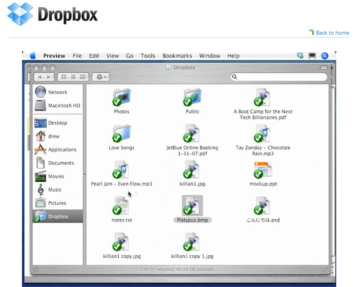Screen dimensions: 357x287
Task: Select the Dropbox folder in the sidebar
Action: click(x=58, y=216)
